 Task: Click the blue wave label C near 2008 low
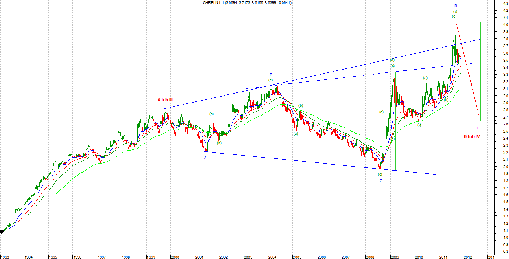[381, 180]
